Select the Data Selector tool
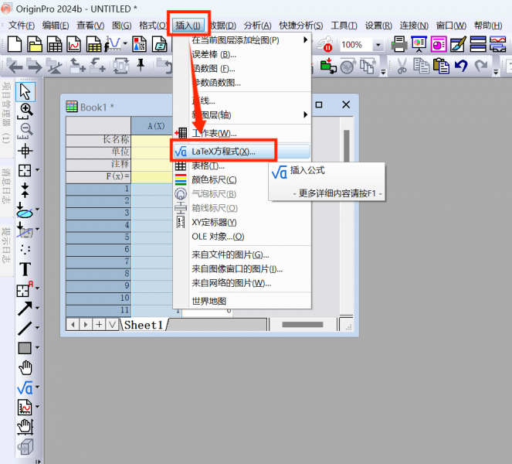This screenshot has width=512, height=464. click(25, 190)
